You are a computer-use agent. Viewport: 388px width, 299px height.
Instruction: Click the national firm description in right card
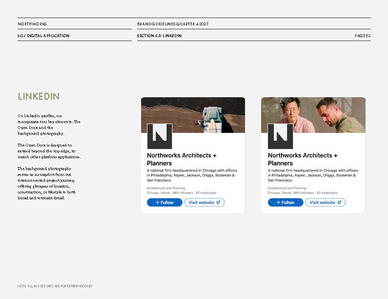point(313,175)
